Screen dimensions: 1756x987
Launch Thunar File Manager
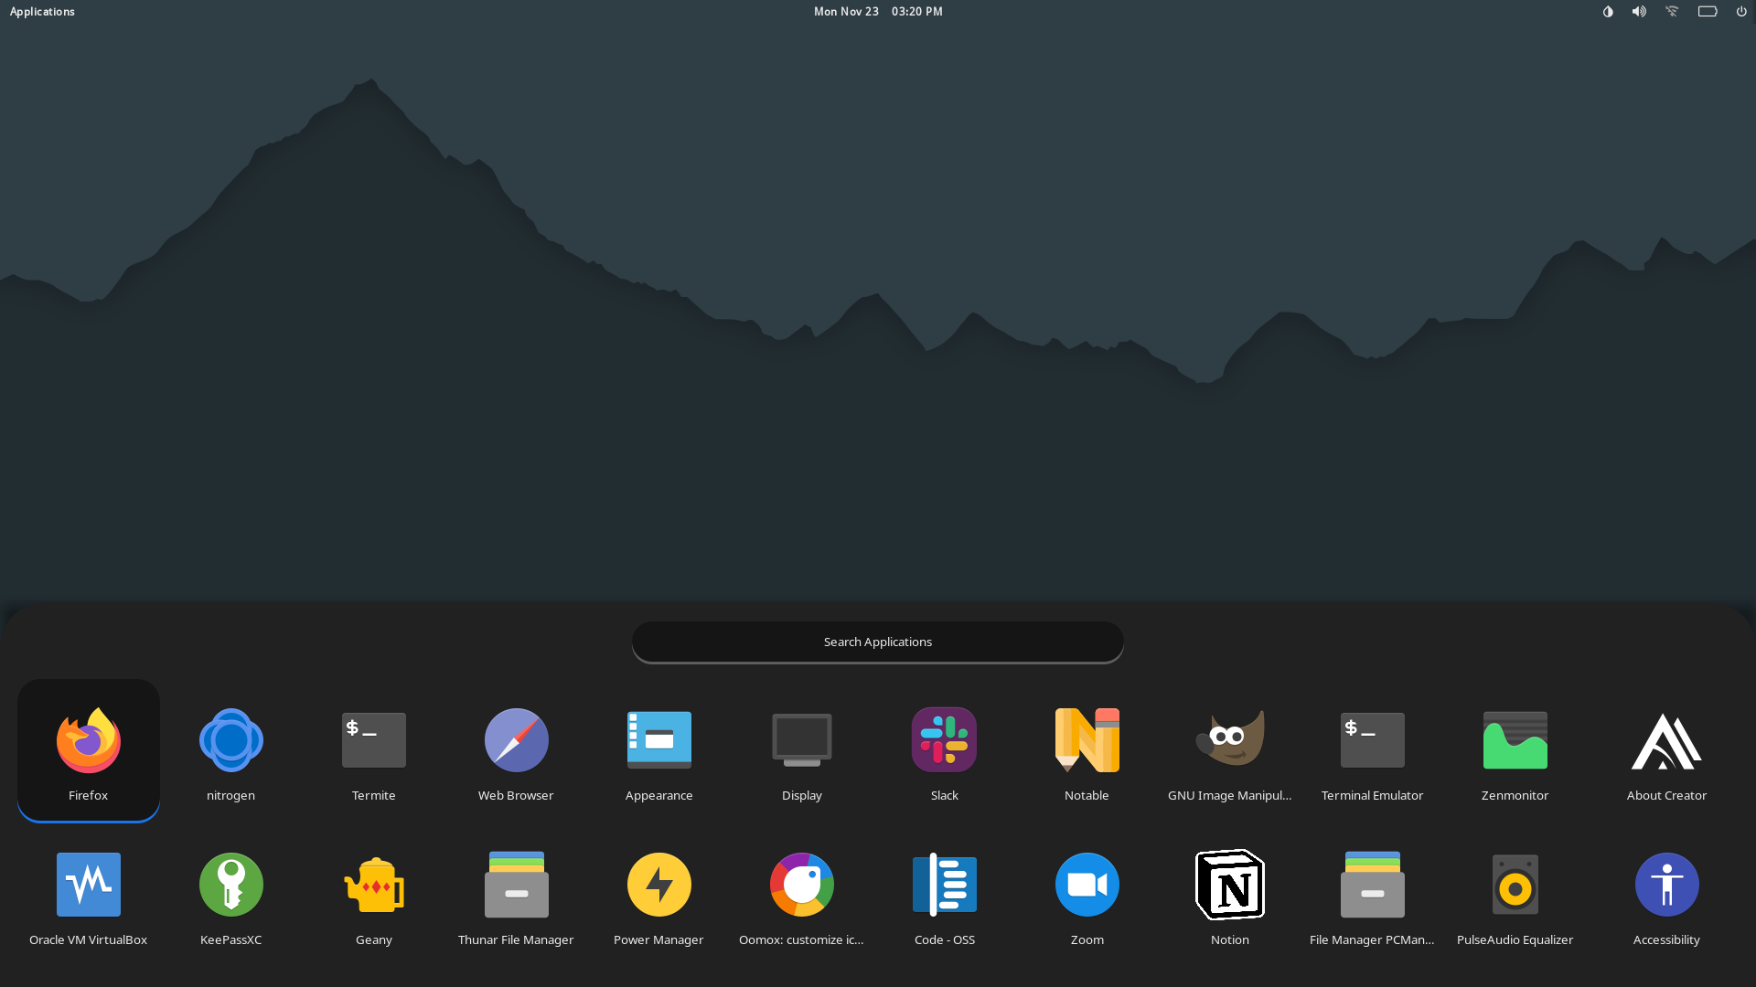[x=516, y=885]
